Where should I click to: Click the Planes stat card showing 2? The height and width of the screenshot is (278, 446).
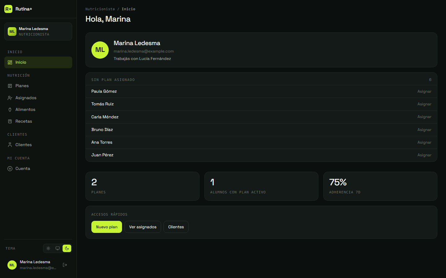tap(142, 186)
